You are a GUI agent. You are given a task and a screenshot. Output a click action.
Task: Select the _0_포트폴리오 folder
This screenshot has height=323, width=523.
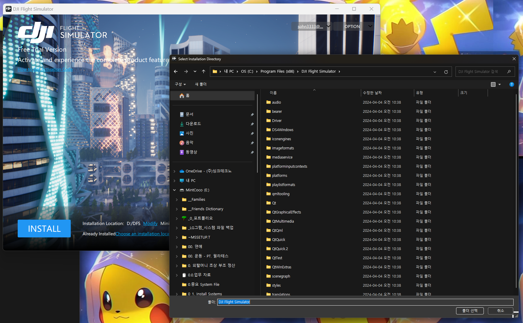(x=200, y=218)
